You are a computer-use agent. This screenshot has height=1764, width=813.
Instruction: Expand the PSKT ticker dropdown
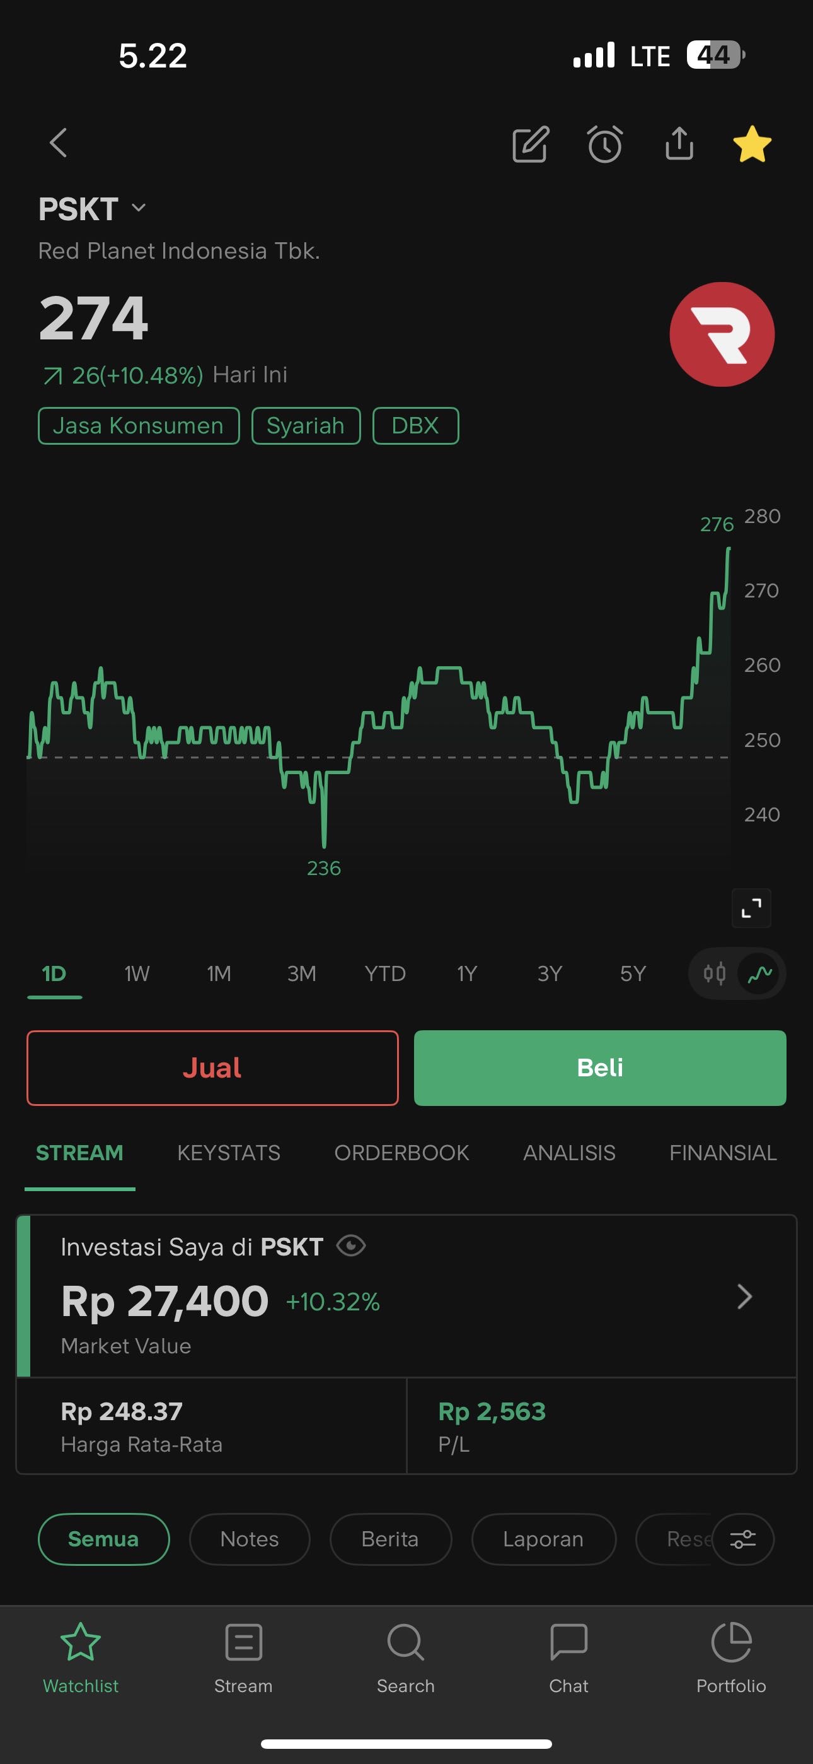click(x=139, y=208)
